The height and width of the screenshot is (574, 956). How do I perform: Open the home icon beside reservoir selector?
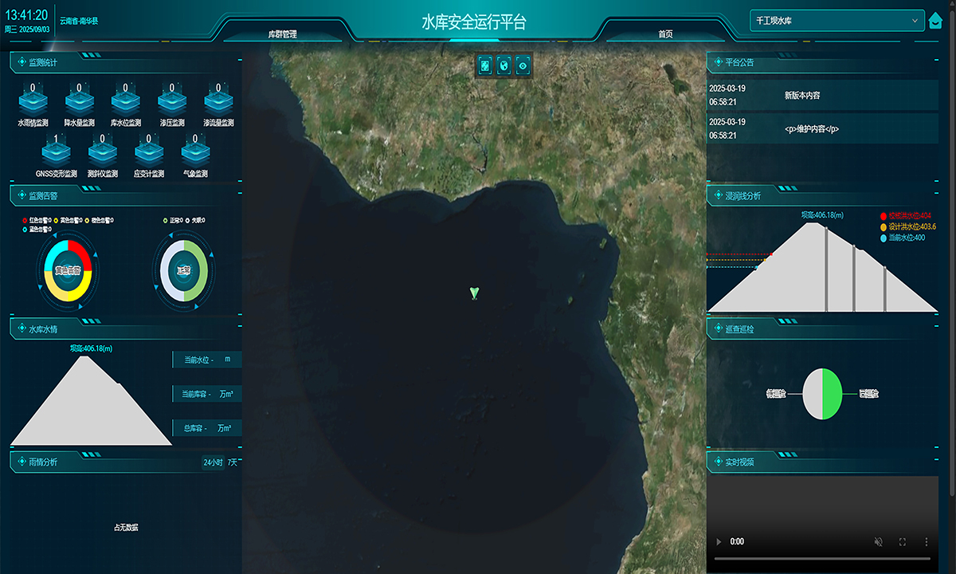(x=936, y=22)
